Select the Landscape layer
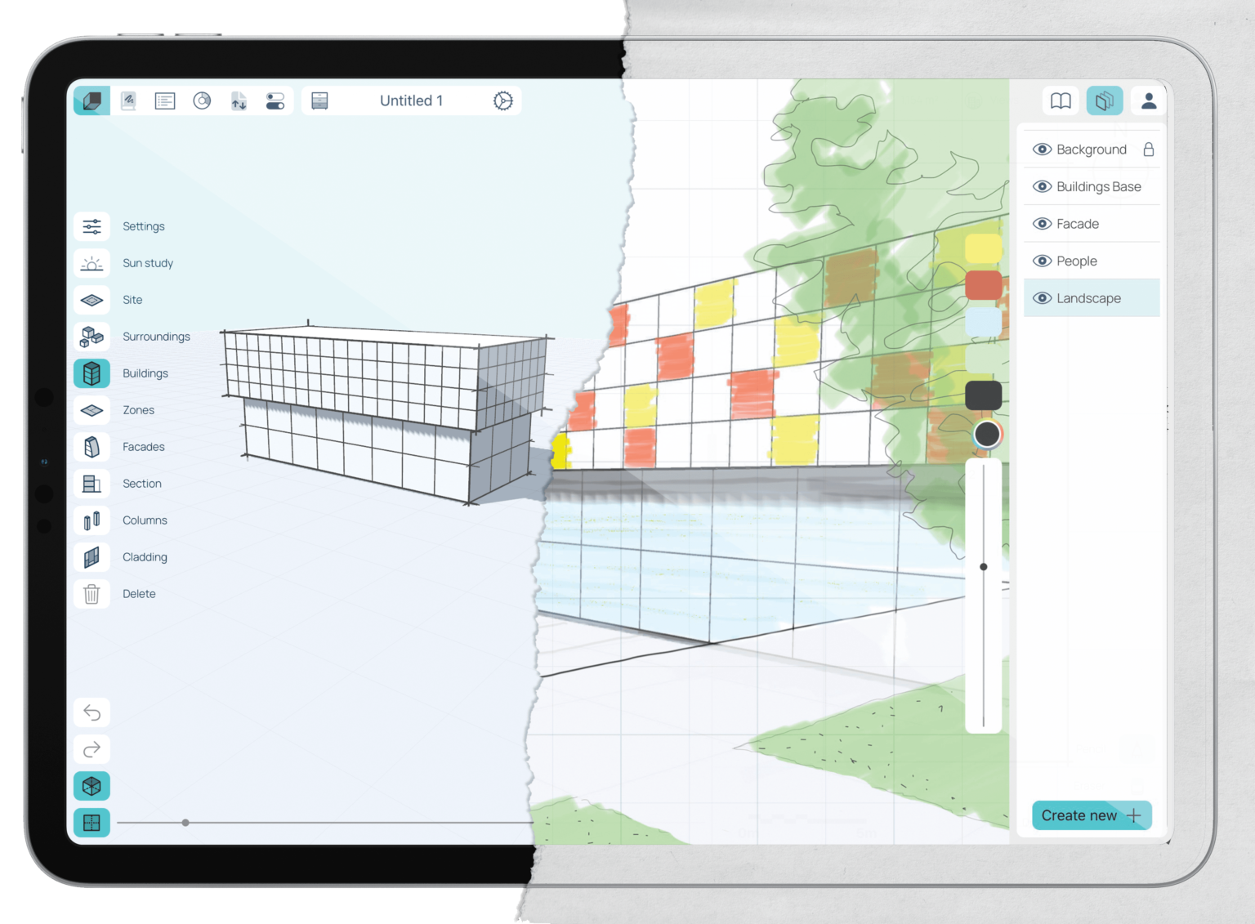 click(x=1090, y=297)
